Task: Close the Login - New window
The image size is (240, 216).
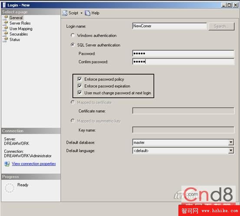Action: point(235,5)
